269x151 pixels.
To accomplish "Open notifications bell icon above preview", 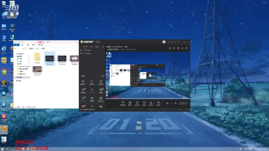I will click(x=182, y=48).
